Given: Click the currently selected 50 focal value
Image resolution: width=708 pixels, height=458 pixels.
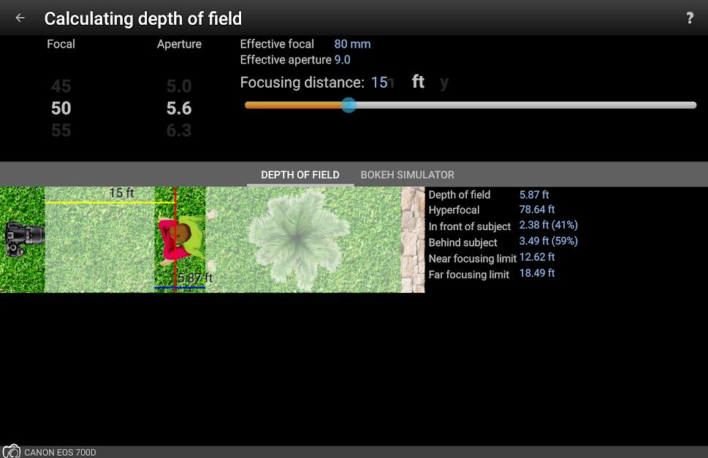Looking at the screenshot, I should point(61,108).
